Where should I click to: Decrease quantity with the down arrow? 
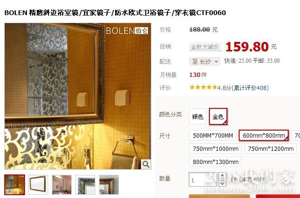pyautogui.click(x=222, y=183)
